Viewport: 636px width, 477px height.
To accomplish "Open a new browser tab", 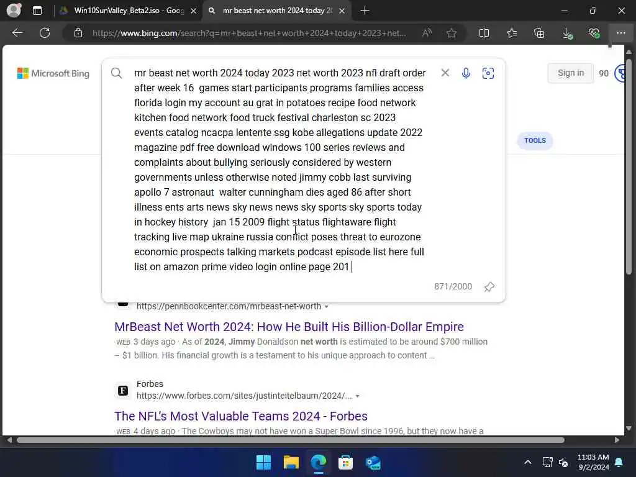I will [365, 11].
